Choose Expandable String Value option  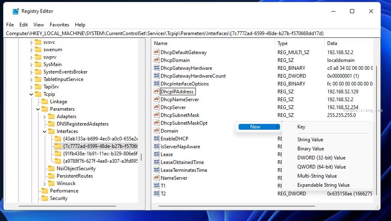[x=327, y=185]
